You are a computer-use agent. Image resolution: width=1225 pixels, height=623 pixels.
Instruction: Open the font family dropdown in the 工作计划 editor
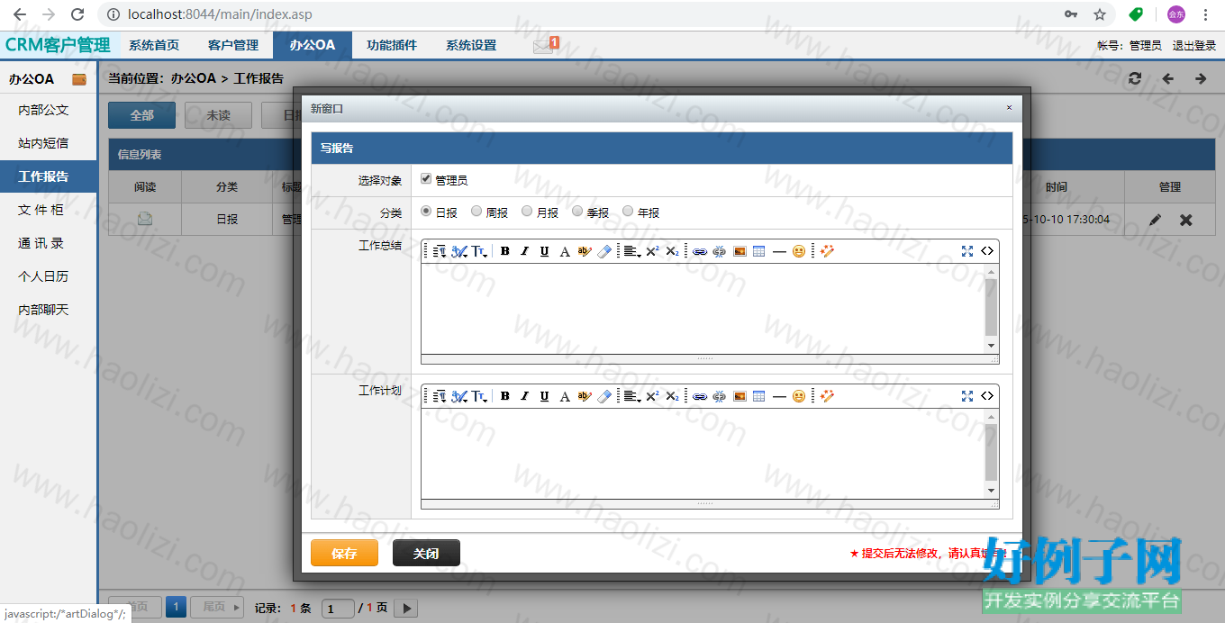tap(459, 396)
